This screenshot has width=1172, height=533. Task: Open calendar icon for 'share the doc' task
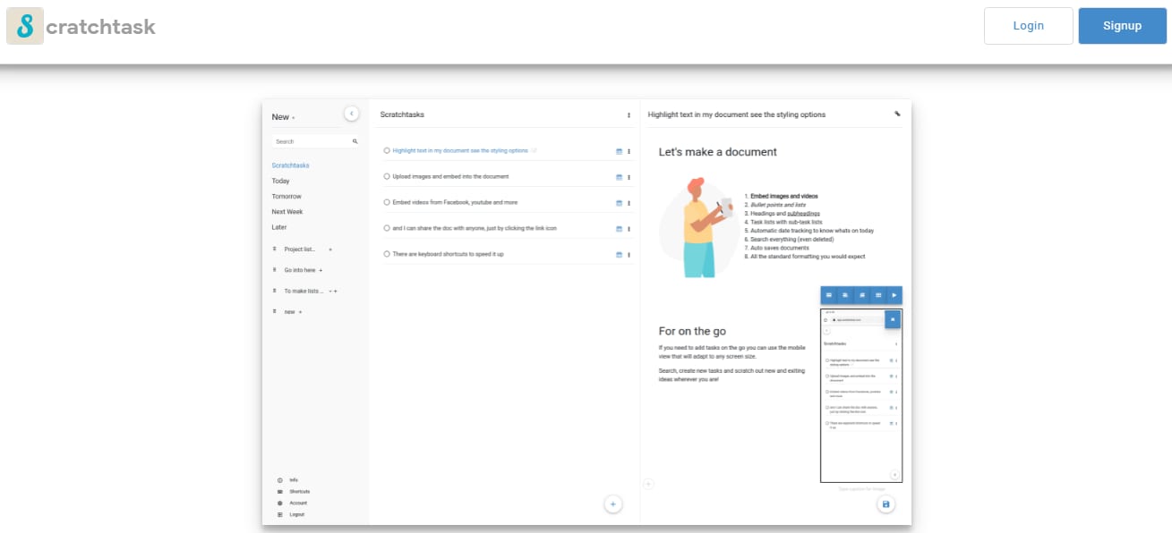tap(619, 229)
